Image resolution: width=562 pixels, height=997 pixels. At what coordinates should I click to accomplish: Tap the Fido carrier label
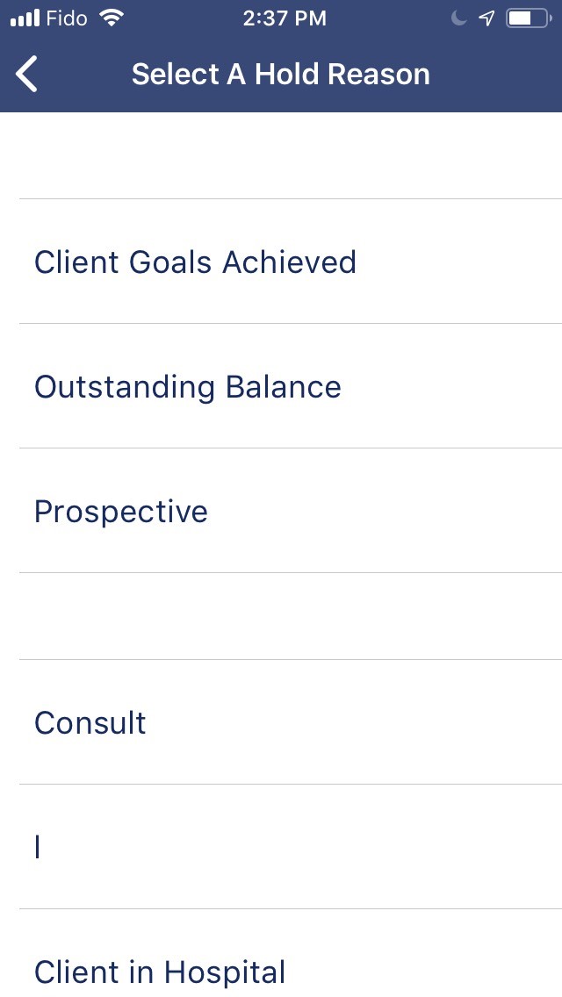coord(67,18)
